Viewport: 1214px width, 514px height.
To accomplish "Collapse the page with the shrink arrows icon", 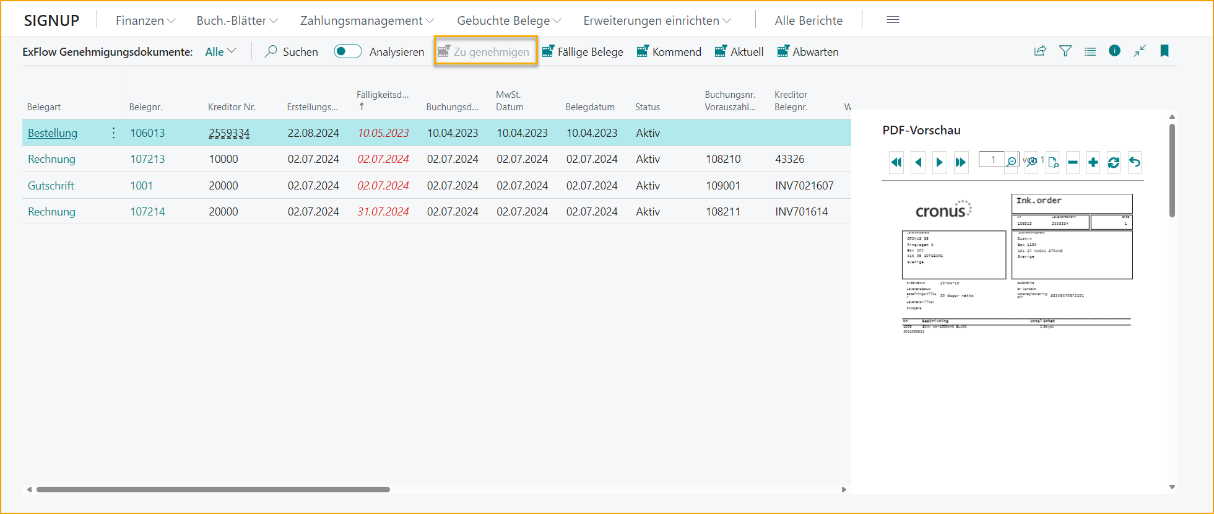I will [1140, 51].
